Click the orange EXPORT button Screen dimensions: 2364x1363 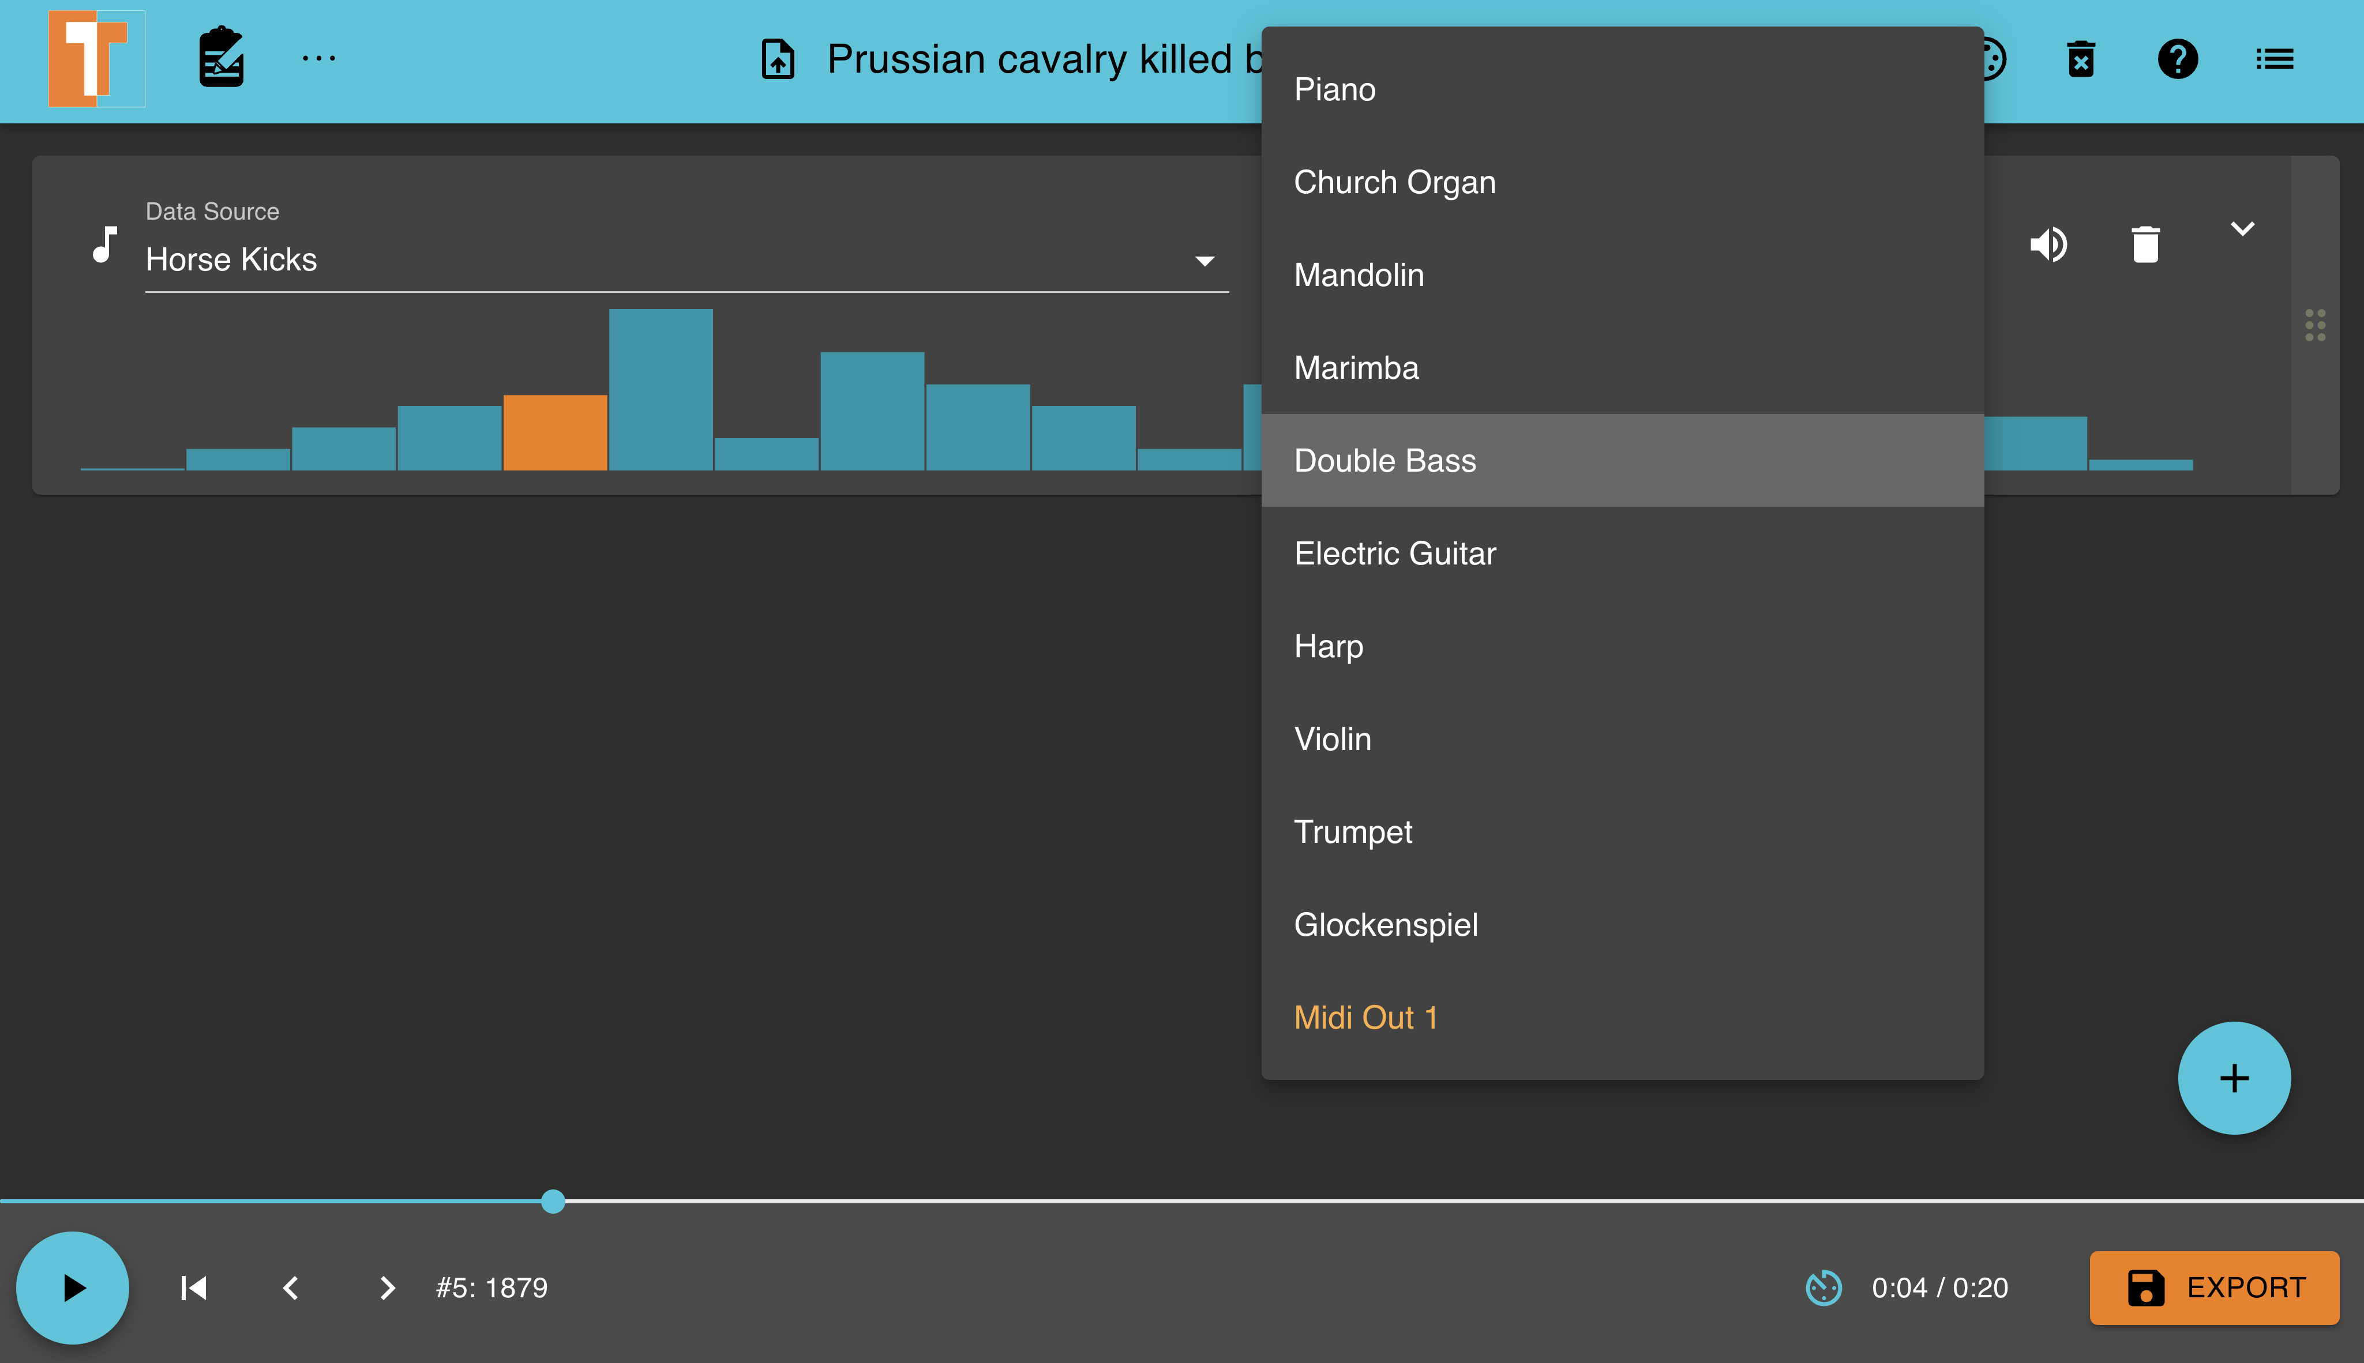(2214, 1287)
